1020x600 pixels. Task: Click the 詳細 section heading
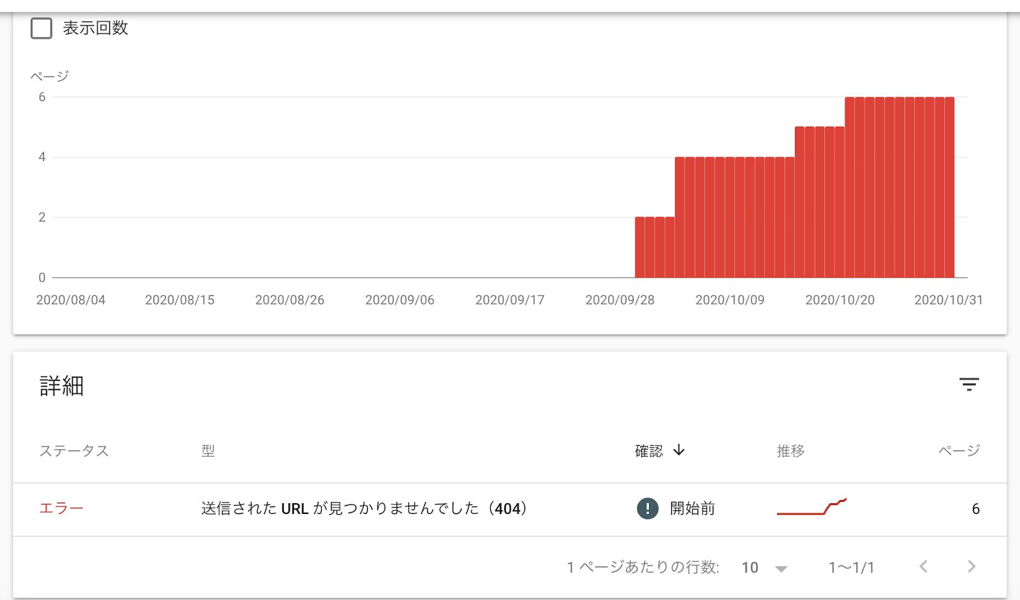(x=62, y=386)
